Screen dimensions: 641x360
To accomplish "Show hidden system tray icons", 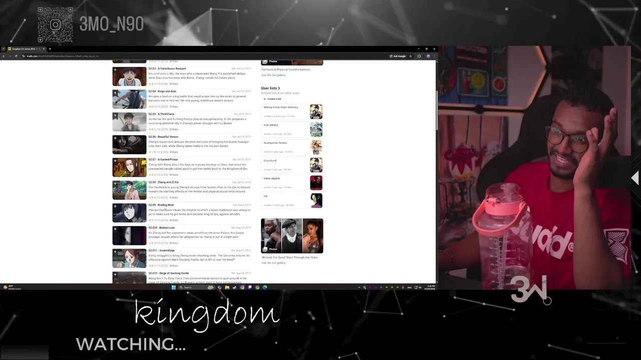I will click(x=359, y=287).
